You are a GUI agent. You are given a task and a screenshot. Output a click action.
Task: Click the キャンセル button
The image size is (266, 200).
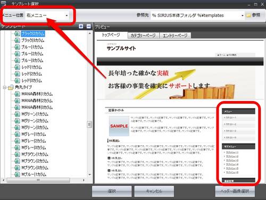click(x=154, y=191)
